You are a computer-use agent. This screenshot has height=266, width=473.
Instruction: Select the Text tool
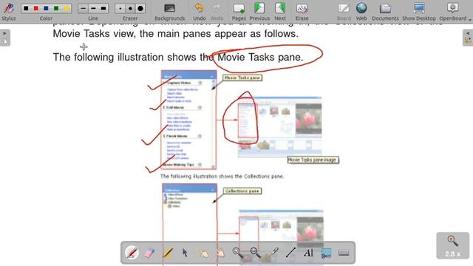point(308,253)
